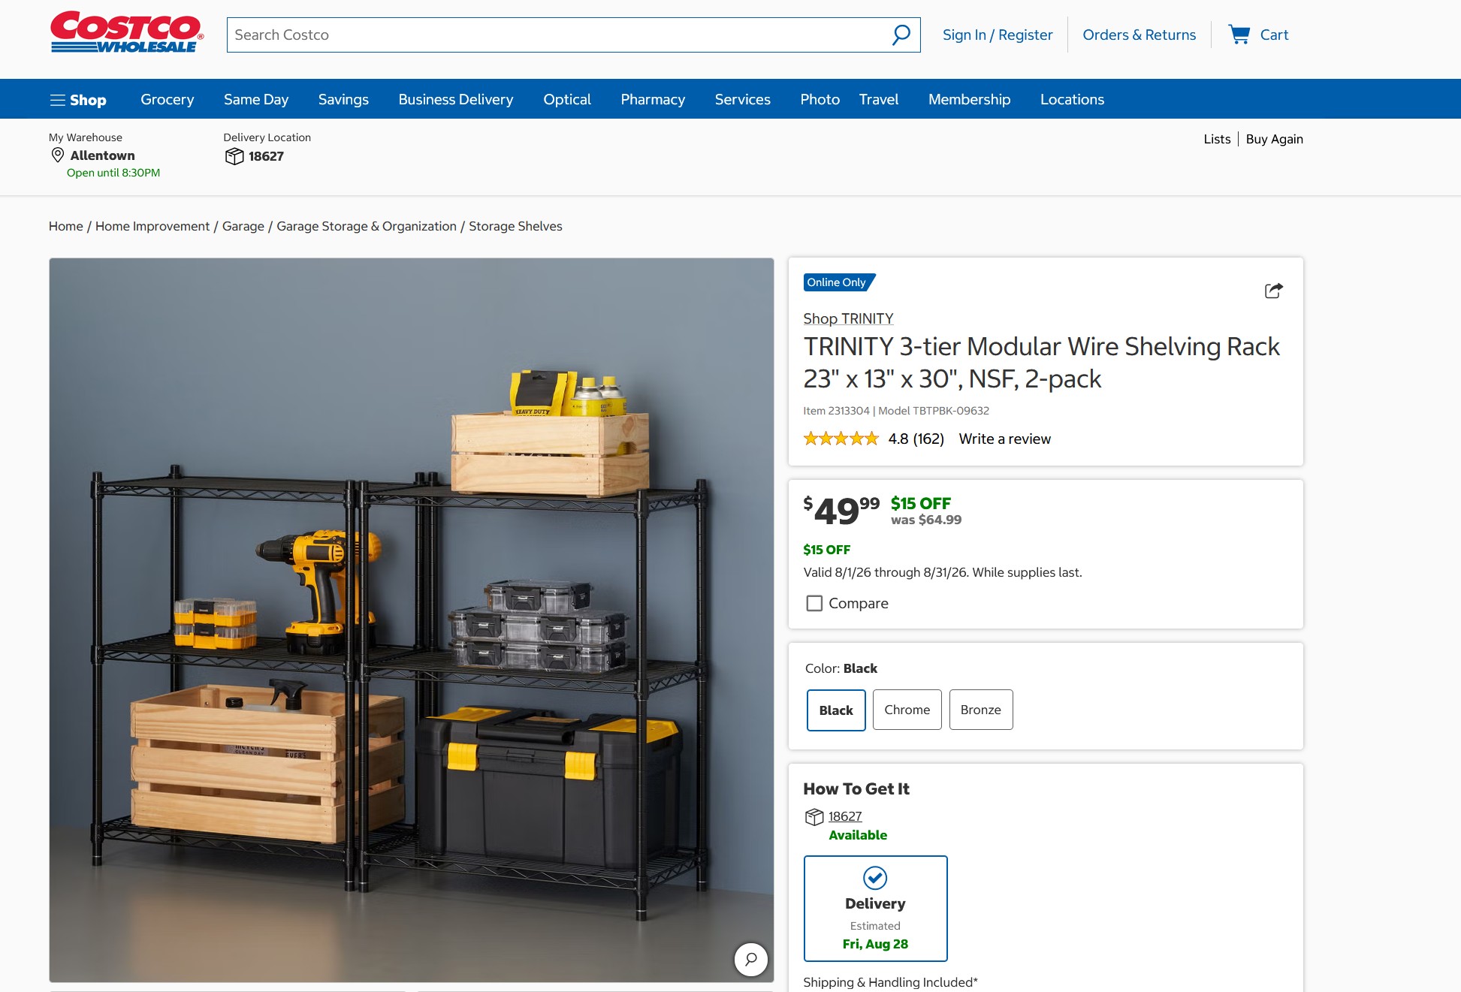Open the Lists link

point(1217,139)
